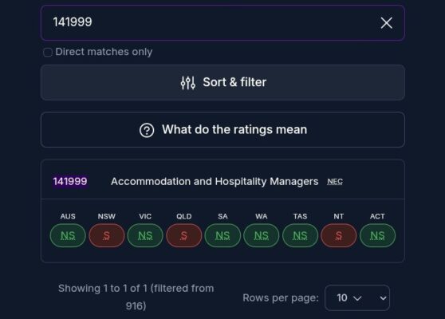Click the AUS NS rating badge

click(x=68, y=235)
